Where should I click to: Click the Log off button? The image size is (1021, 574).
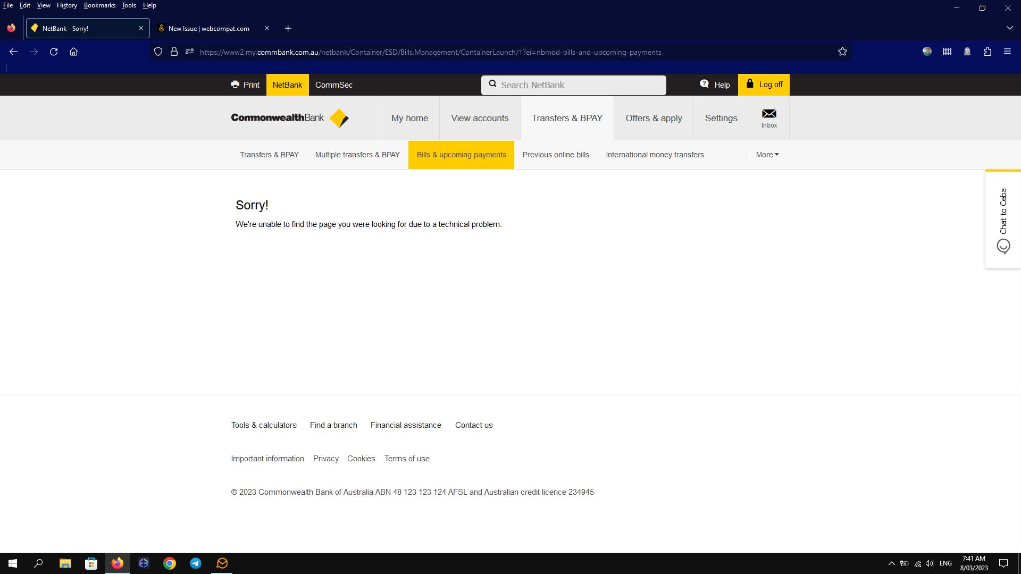click(x=764, y=84)
